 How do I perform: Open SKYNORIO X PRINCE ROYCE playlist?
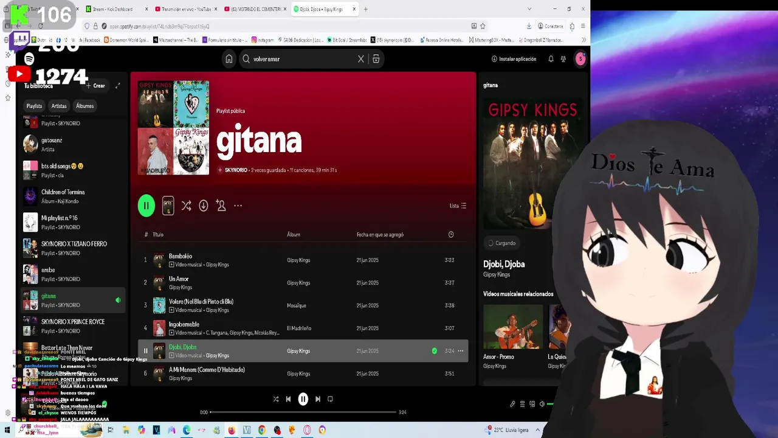point(73,326)
